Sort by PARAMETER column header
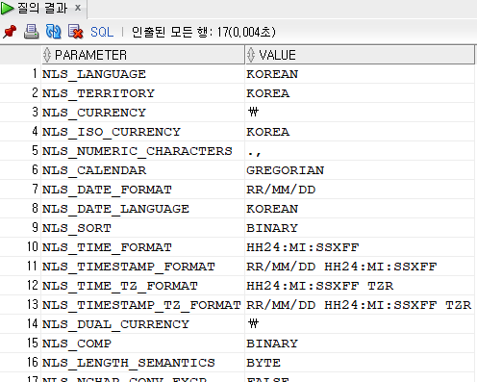This screenshot has height=382, width=477. point(143,55)
